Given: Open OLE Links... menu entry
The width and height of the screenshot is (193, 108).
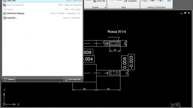Looking at the screenshot, I should (42, 9).
